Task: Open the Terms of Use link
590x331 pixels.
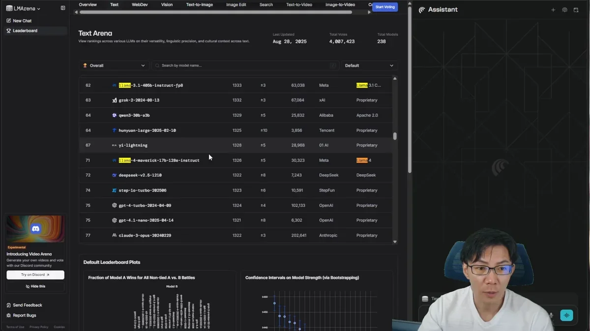Action: tap(15, 327)
